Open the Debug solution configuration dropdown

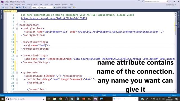[x=35, y=8]
